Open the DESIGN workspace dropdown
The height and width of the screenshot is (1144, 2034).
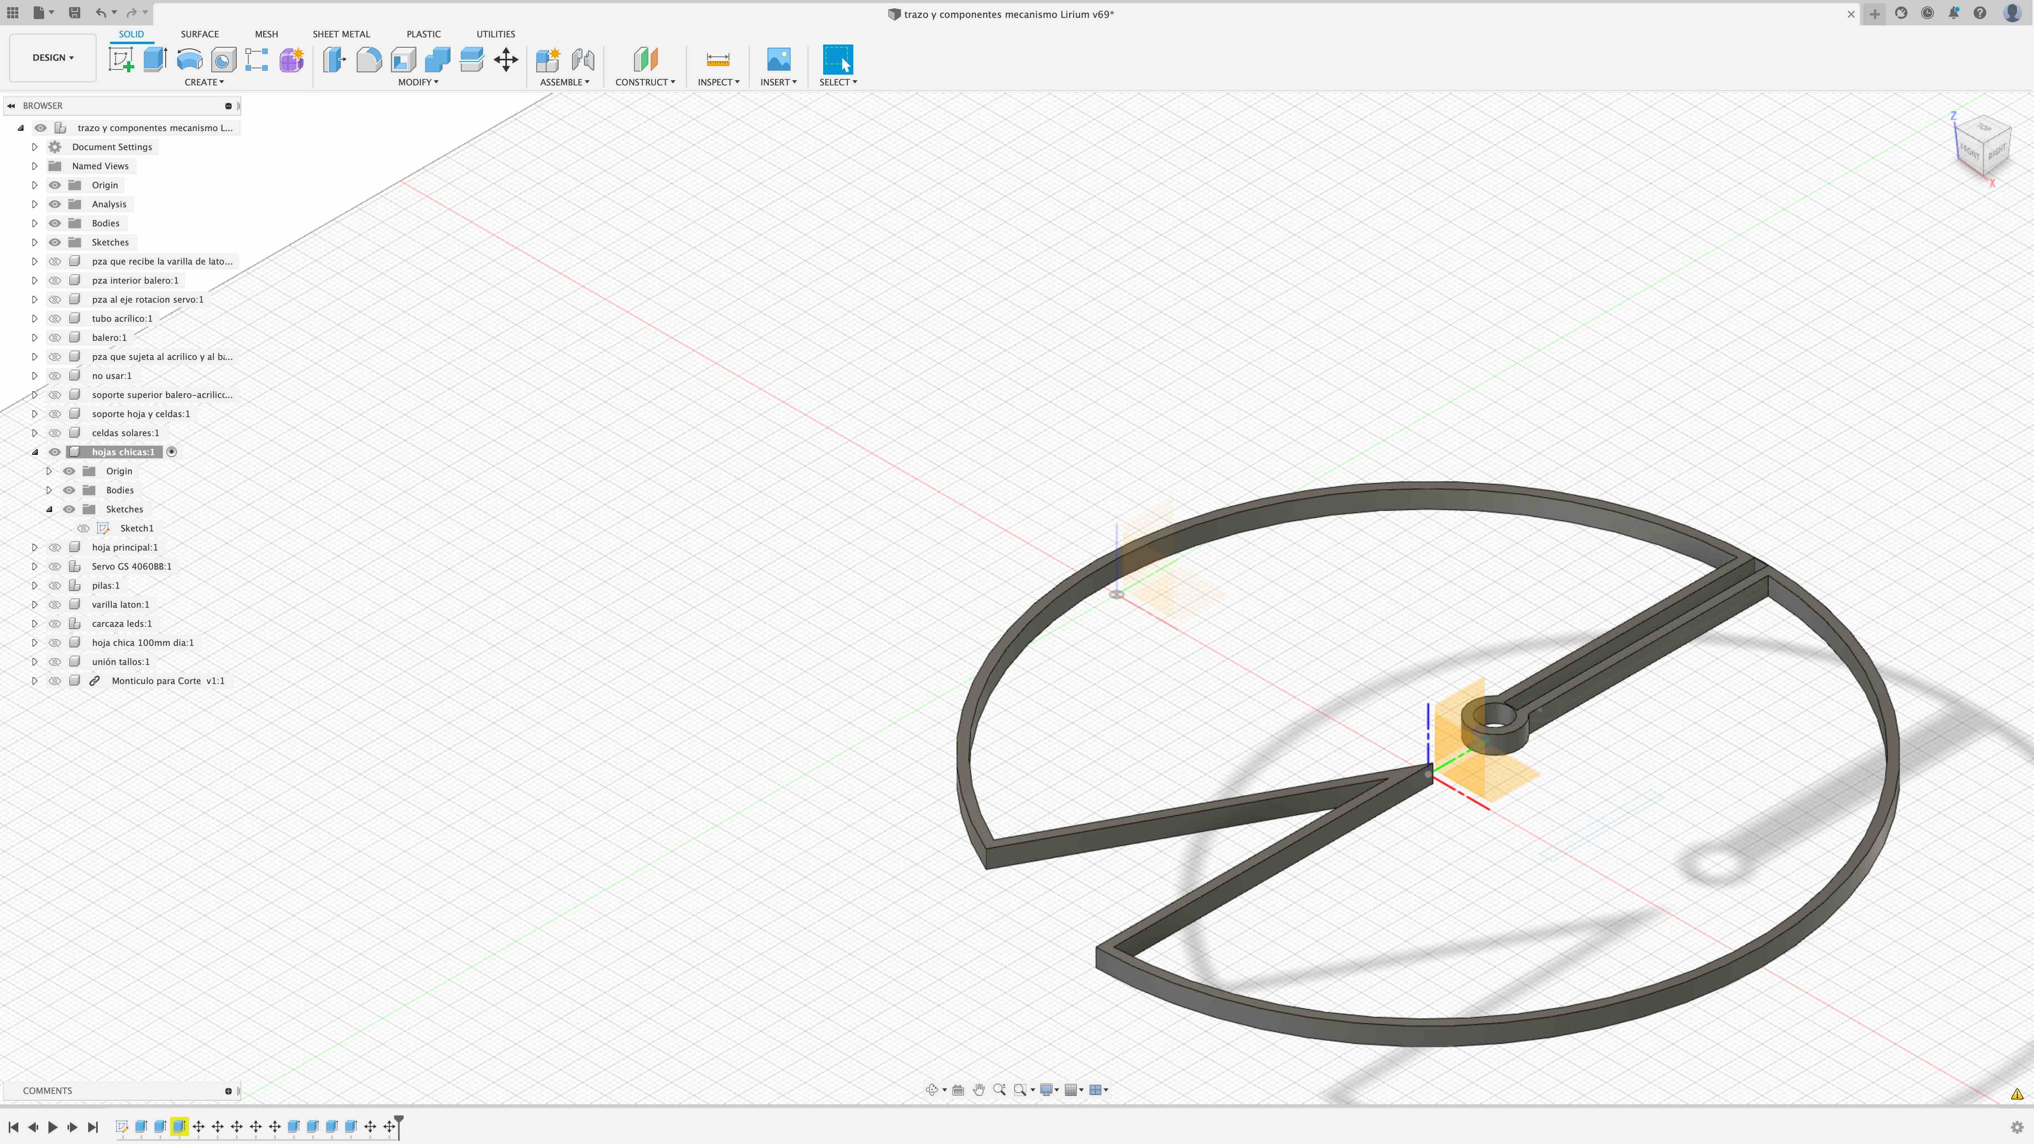[53, 58]
